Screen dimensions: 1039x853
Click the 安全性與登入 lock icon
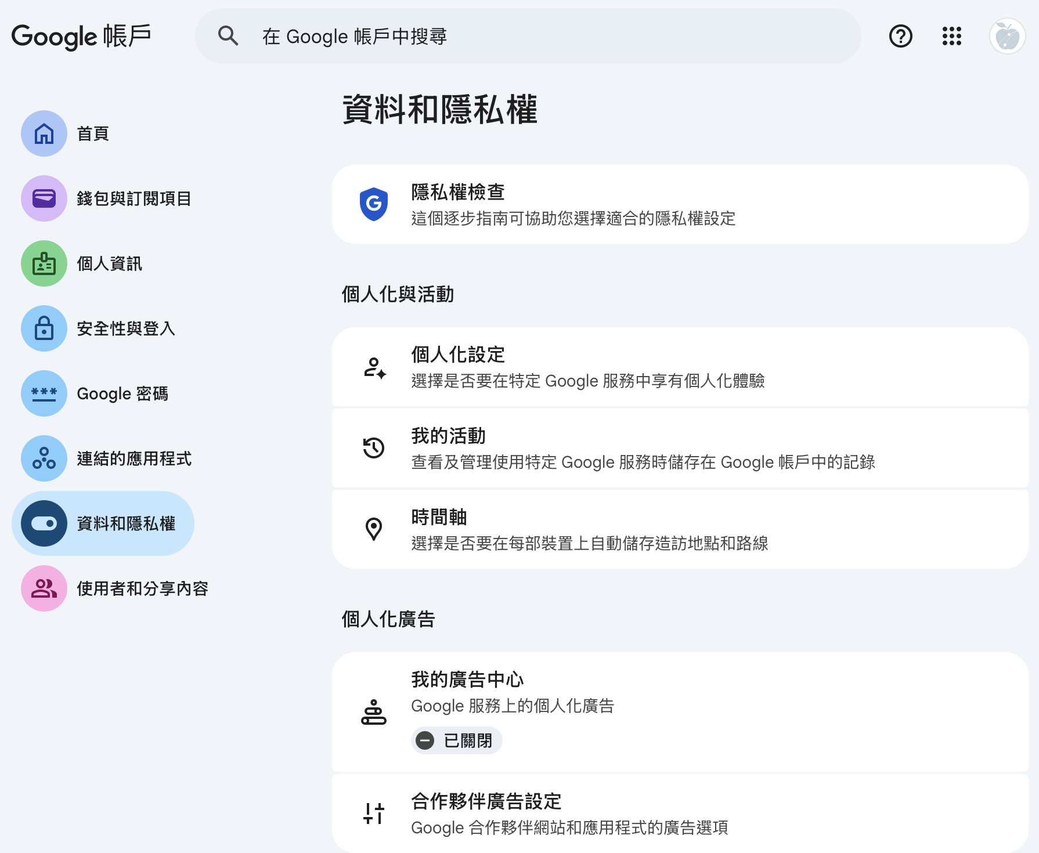click(x=44, y=328)
